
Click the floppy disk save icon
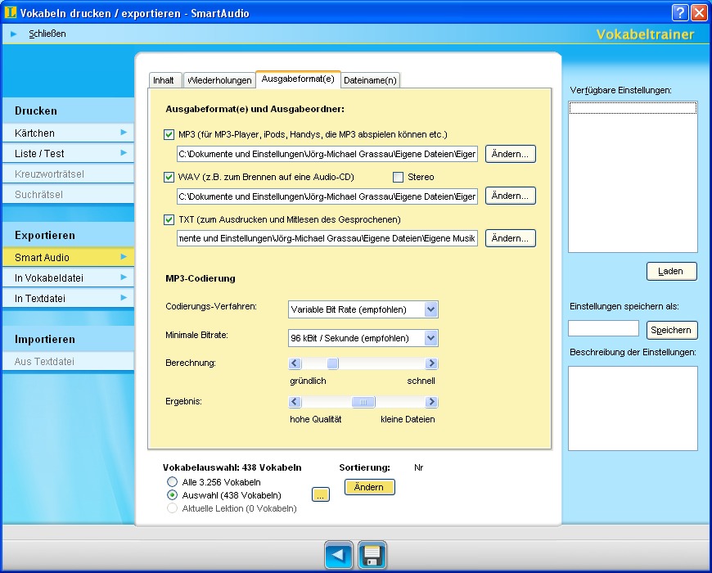coord(372,555)
